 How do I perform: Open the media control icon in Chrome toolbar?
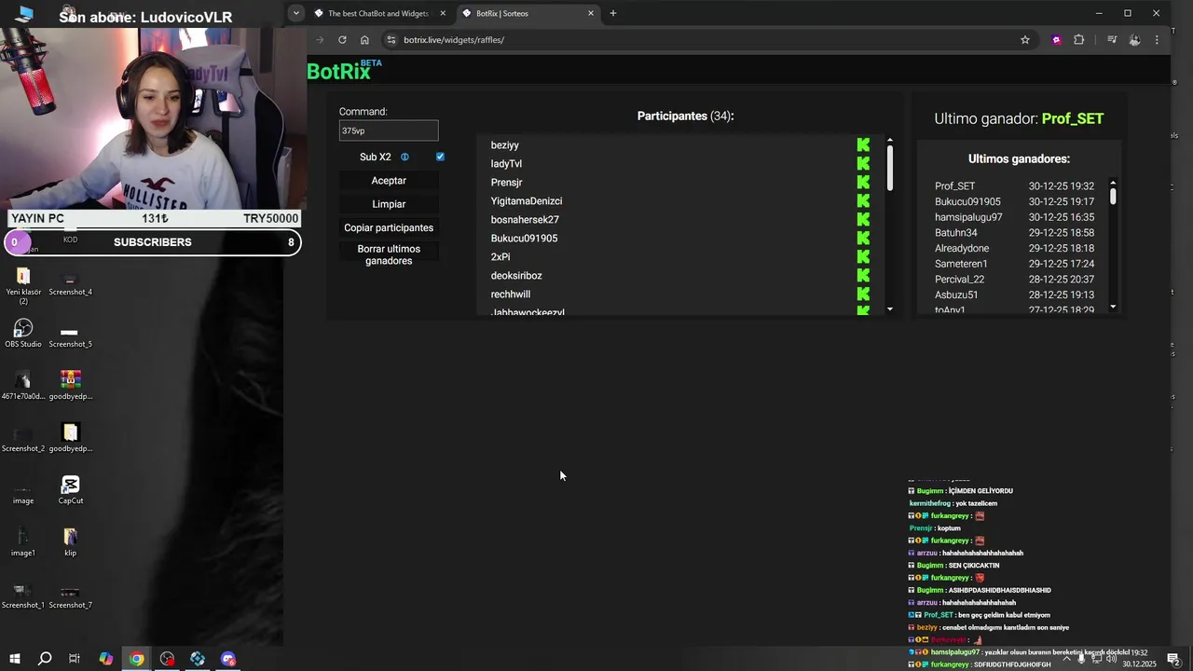1112,40
